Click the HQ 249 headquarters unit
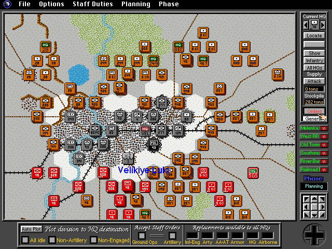This screenshot has height=249, width=332. (x=154, y=61)
